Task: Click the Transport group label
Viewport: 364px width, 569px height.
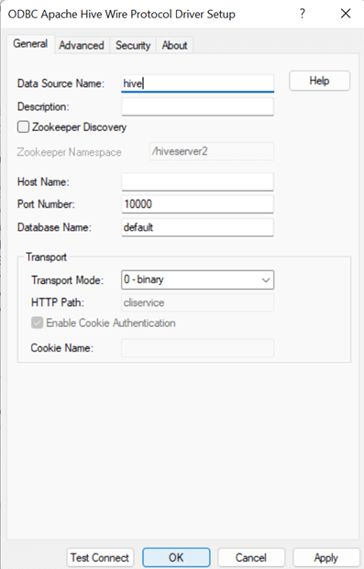Action: [x=46, y=257]
